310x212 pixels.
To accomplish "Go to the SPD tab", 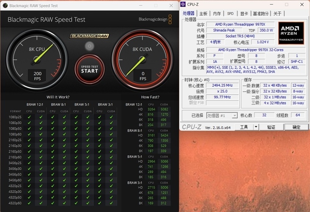I will (x=230, y=14).
